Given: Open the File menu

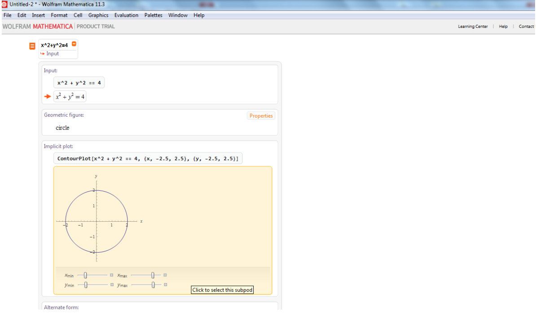Looking at the screenshot, I should 8,15.
